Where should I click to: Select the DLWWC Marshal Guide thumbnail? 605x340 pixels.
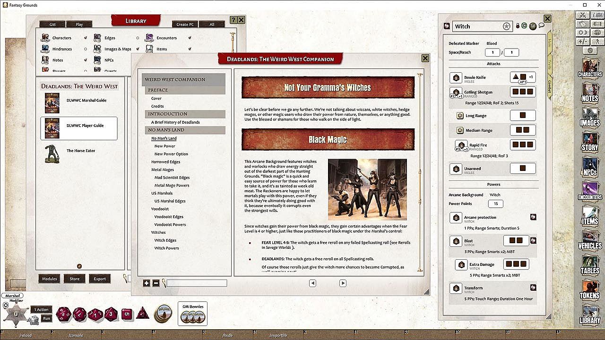pyautogui.click(x=52, y=102)
